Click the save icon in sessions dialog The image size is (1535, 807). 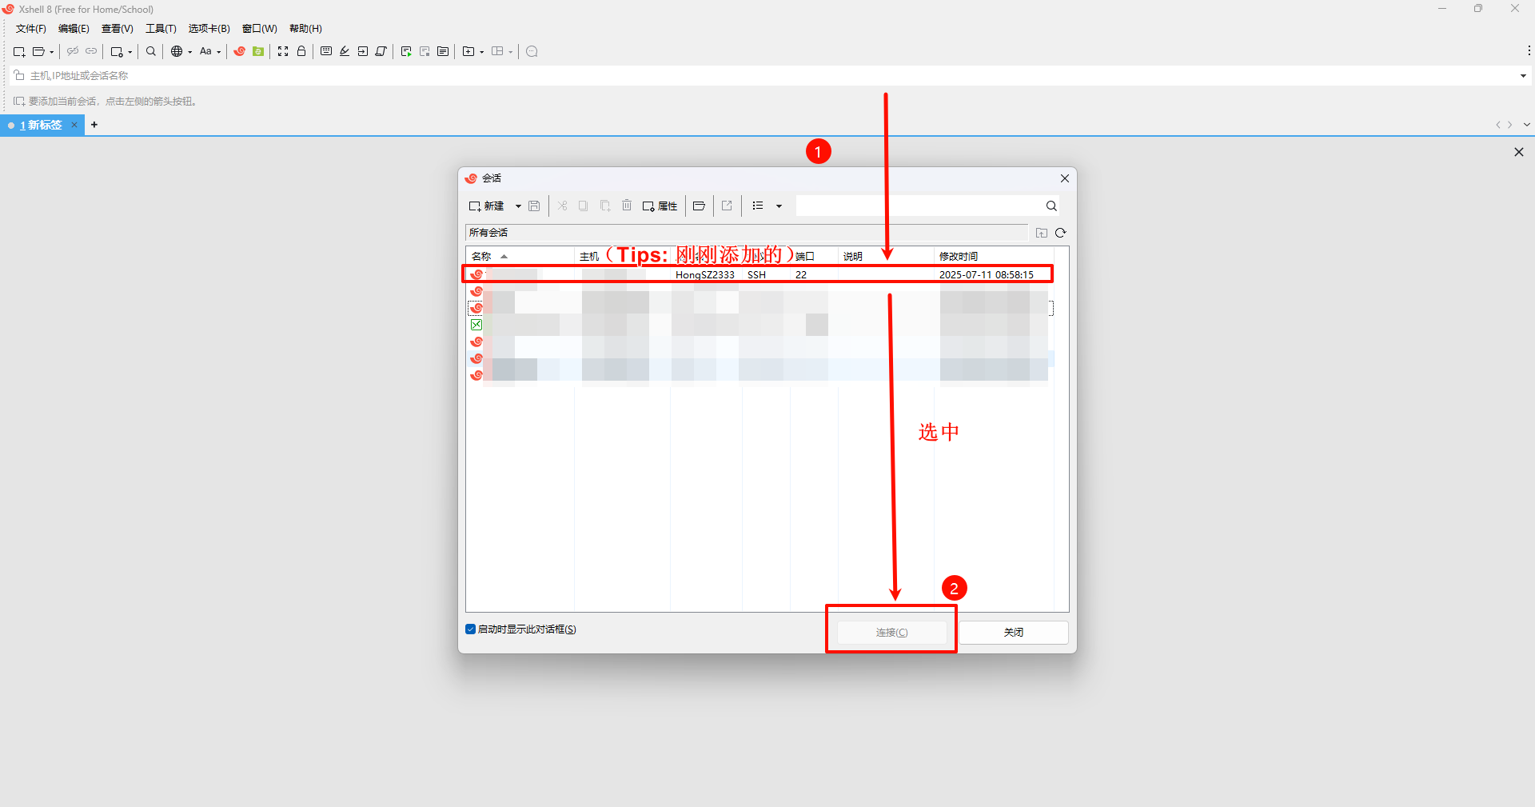pyautogui.click(x=534, y=206)
